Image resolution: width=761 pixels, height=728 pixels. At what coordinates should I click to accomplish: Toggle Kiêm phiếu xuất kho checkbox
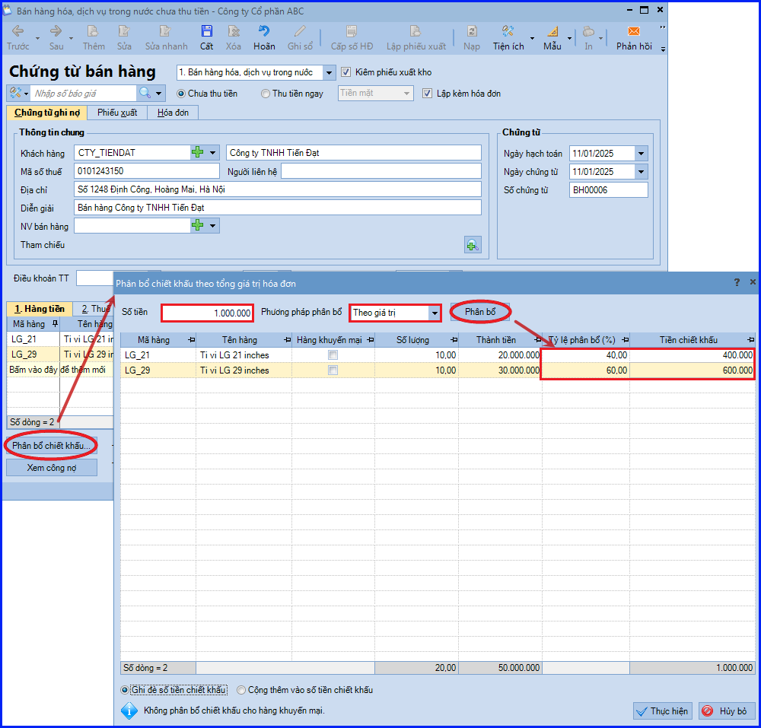[x=346, y=72]
